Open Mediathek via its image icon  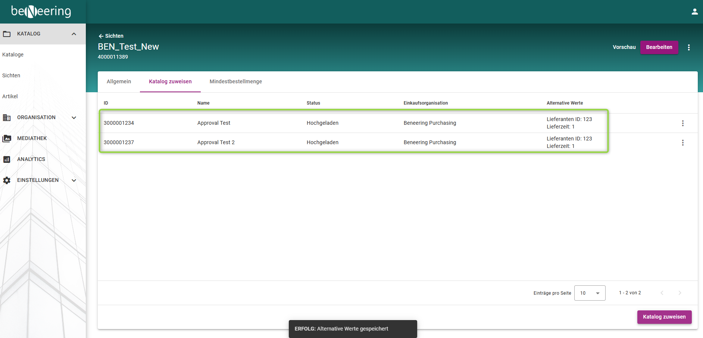pyautogui.click(x=7, y=139)
